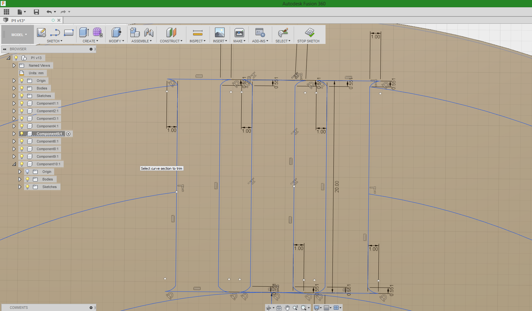The height and width of the screenshot is (311, 532).
Task: Click the Look At navigation icon
Action: [x=279, y=308]
